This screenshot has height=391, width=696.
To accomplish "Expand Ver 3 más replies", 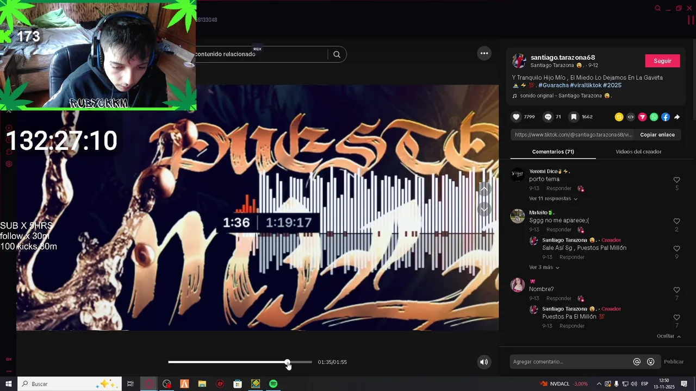I will pos(544,268).
